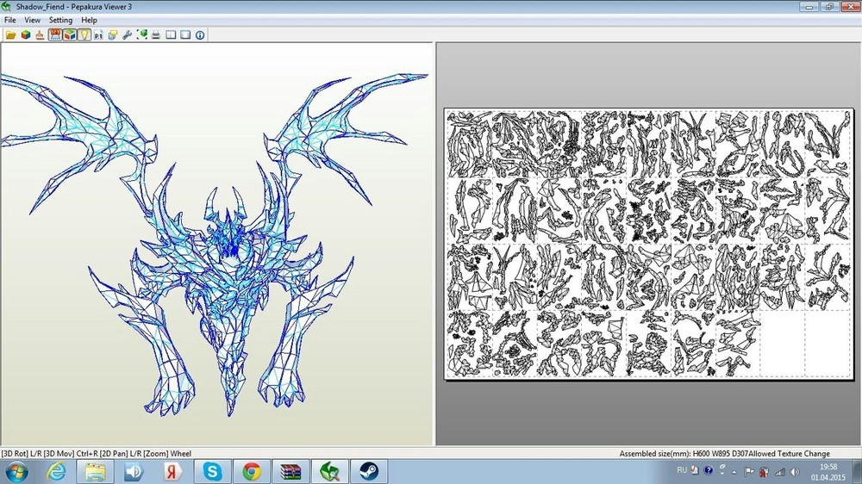Screen dimensions: 862x484
Task: Click the Show desktop strip
Action: pos(857,471)
